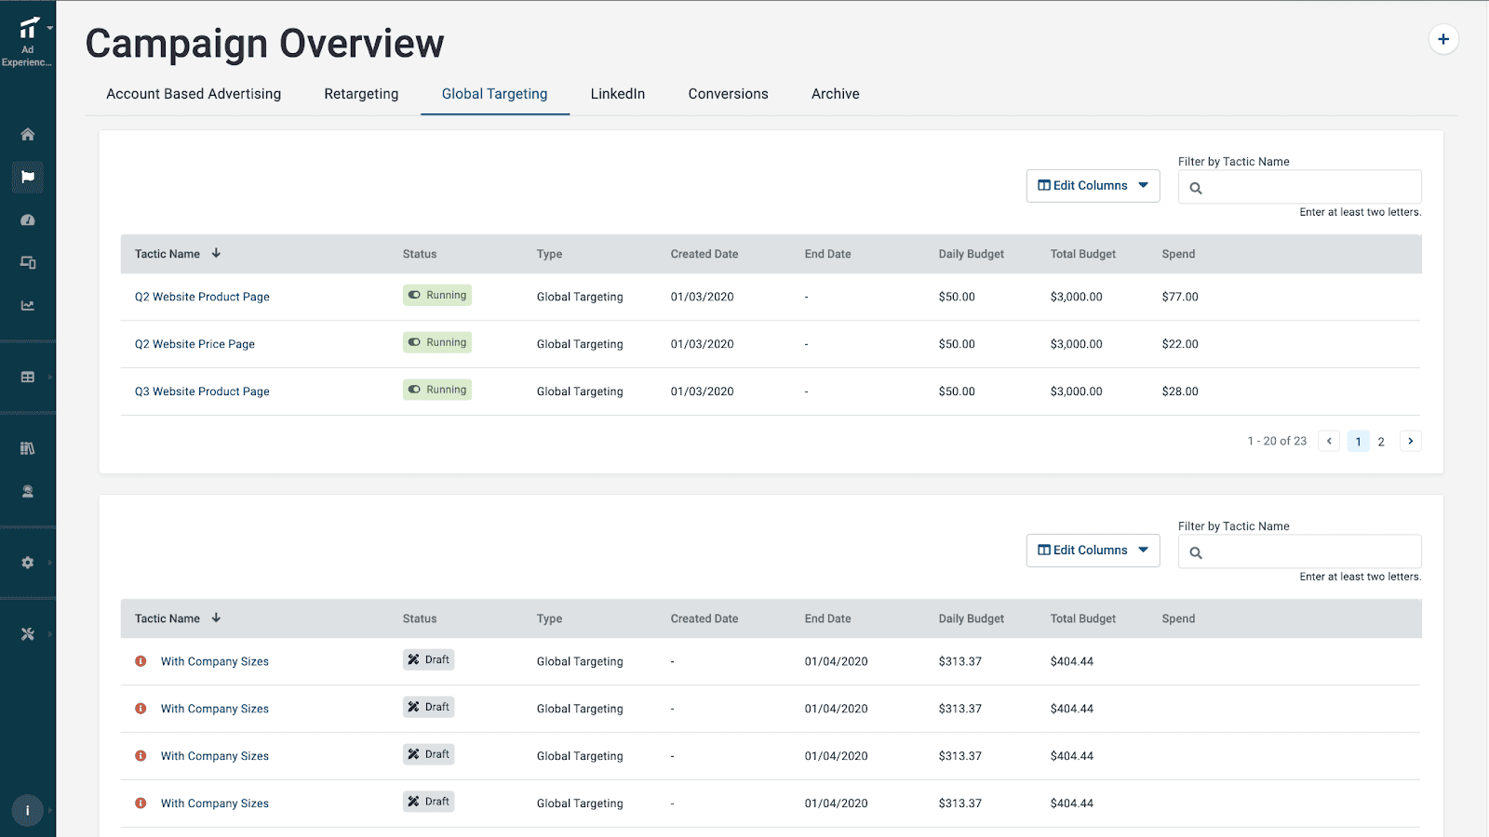Open the settings gear in sidebar

[x=28, y=563]
